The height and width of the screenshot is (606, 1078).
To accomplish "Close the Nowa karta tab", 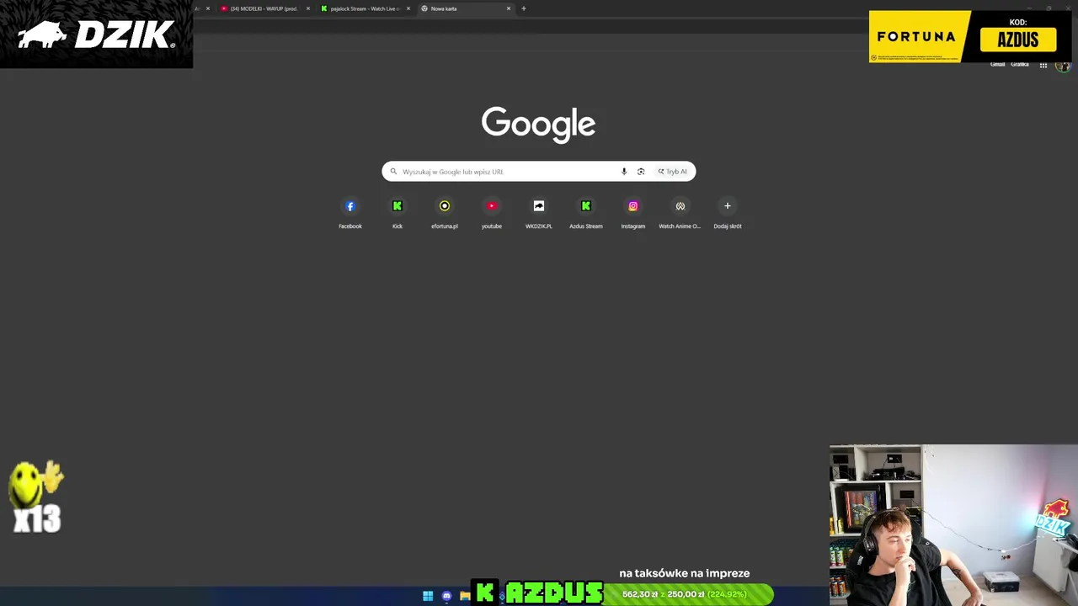I will [x=509, y=8].
